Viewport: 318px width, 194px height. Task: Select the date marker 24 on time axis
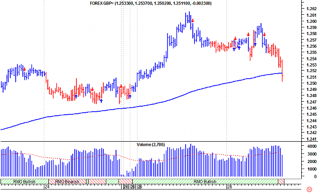pos(47,187)
